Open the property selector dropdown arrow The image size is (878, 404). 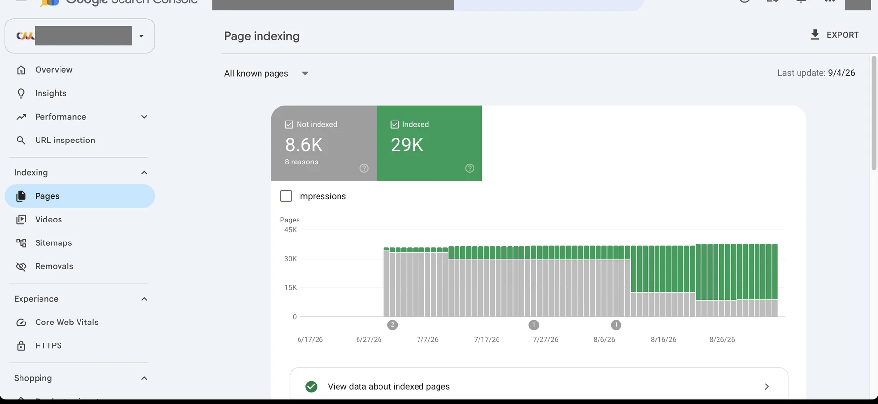click(x=141, y=36)
